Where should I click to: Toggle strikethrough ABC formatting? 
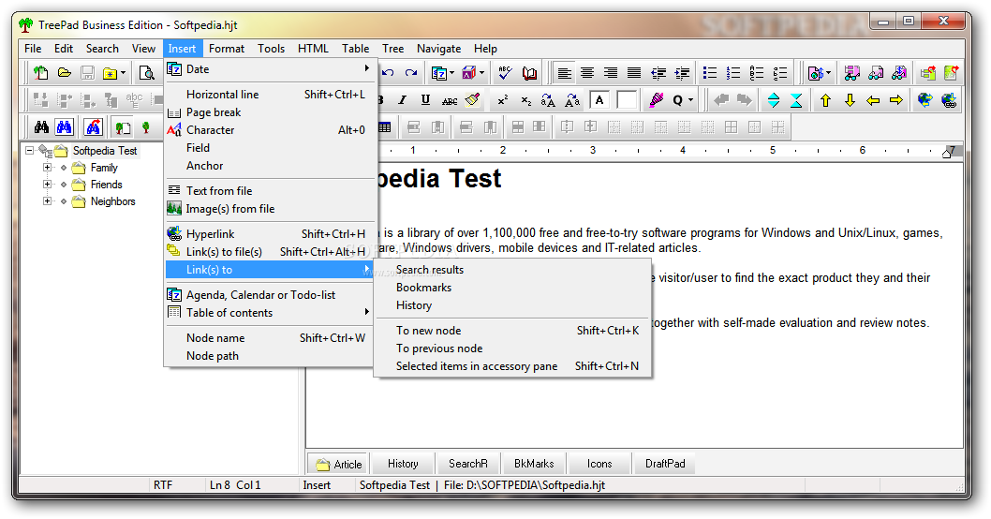[x=450, y=100]
